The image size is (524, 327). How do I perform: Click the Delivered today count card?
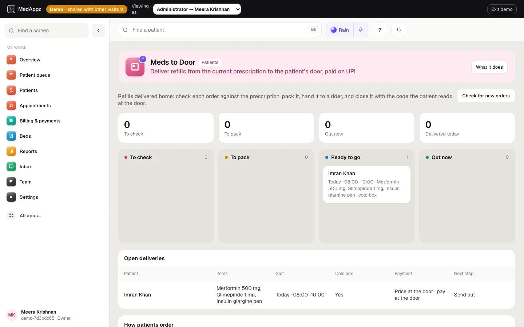point(467,128)
